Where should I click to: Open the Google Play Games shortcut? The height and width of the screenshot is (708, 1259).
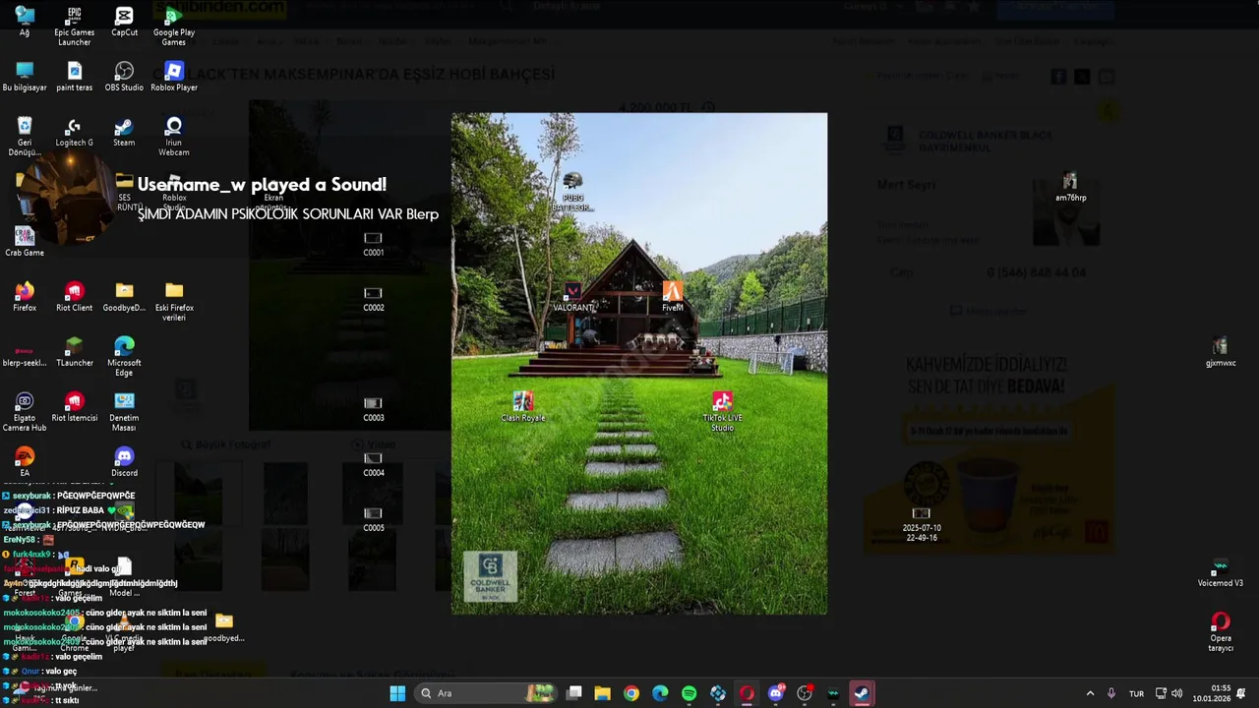[x=174, y=27]
